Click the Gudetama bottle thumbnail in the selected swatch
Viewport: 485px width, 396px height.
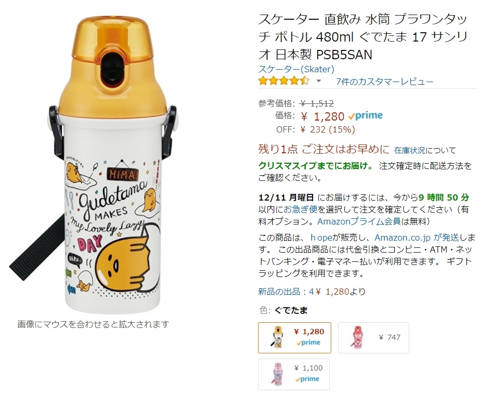(x=277, y=337)
